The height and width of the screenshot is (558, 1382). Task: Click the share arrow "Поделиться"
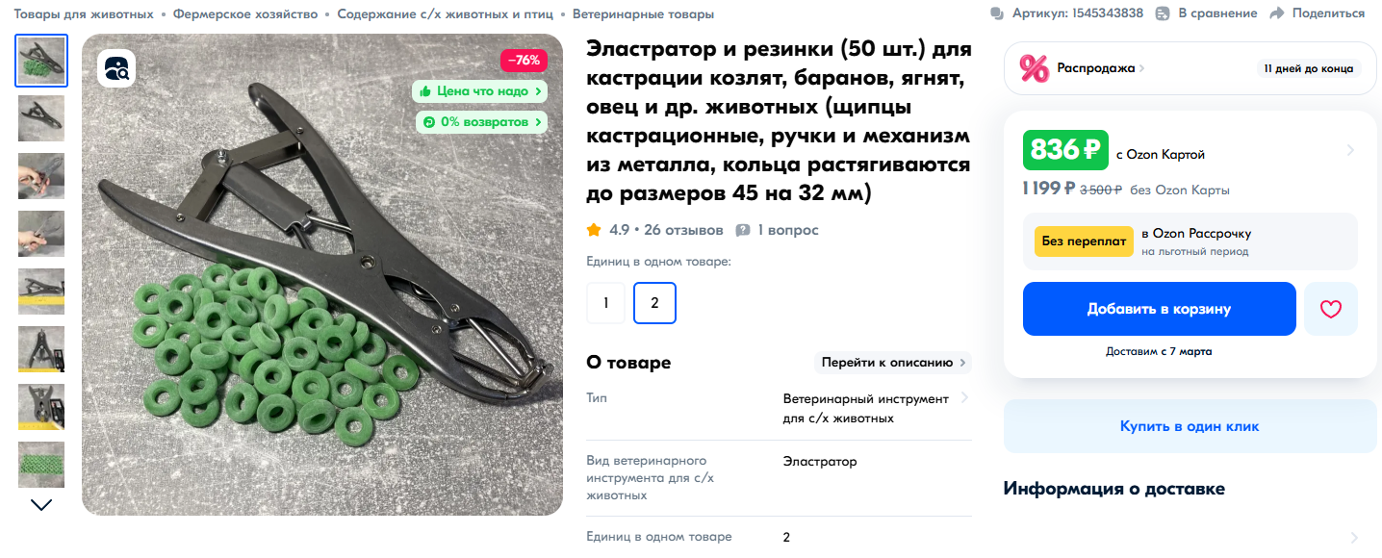pos(1277,13)
